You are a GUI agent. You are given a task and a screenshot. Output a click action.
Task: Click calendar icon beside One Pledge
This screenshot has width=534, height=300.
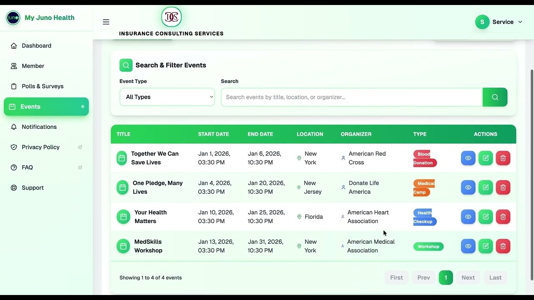coord(123,187)
